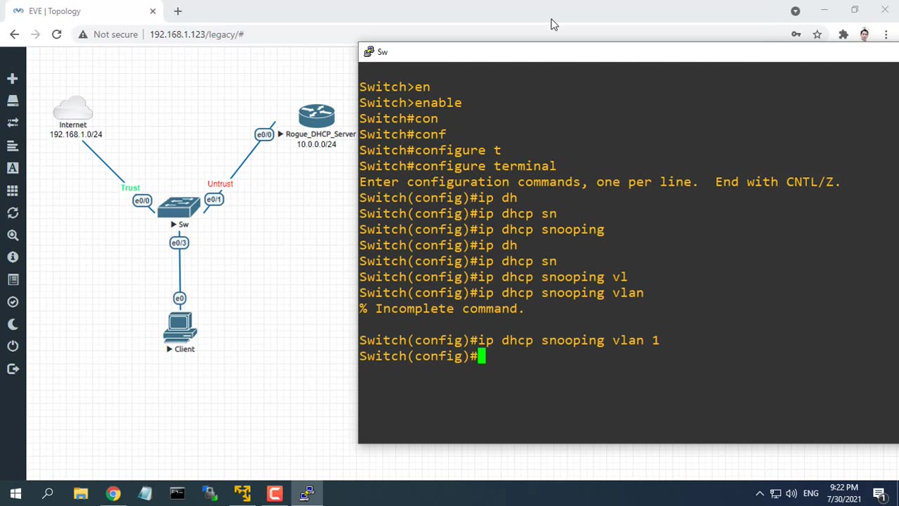Click the red Untrust text label
Screen dimensions: 899x506
220,183
